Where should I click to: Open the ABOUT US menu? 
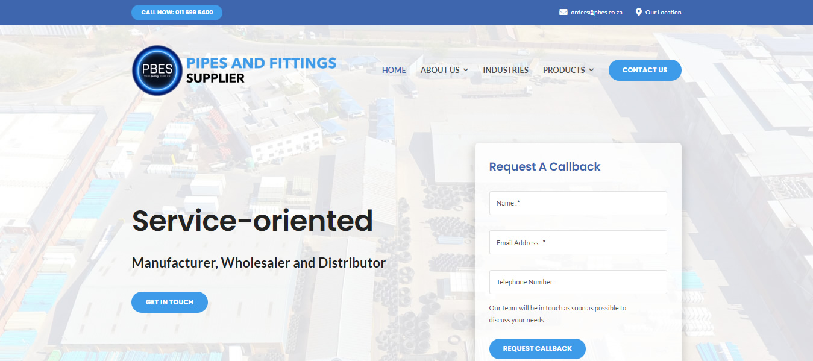pyautogui.click(x=440, y=70)
